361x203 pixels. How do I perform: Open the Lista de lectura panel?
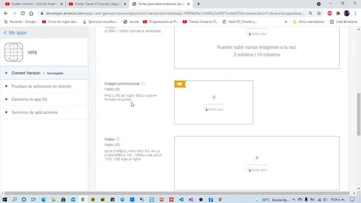pos(344,21)
